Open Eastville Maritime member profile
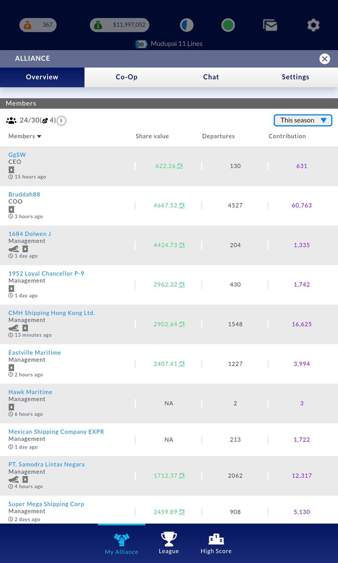 35,352
